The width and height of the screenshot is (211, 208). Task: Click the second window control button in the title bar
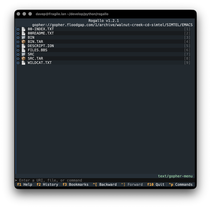pyautogui.click(x=24, y=14)
